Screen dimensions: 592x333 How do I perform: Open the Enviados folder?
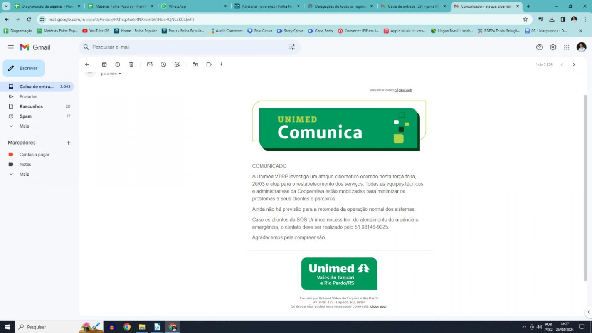tap(29, 97)
